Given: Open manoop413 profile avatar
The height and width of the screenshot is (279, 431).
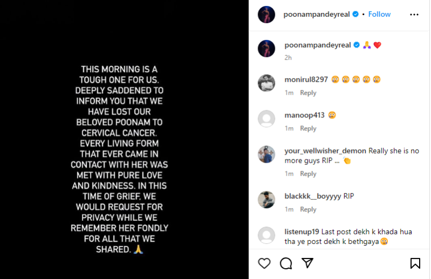Looking at the screenshot, I should [x=267, y=119].
